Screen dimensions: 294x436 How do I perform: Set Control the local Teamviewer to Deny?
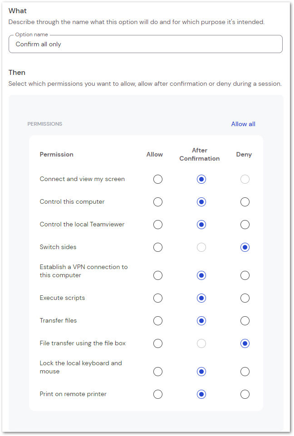point(245,225)
